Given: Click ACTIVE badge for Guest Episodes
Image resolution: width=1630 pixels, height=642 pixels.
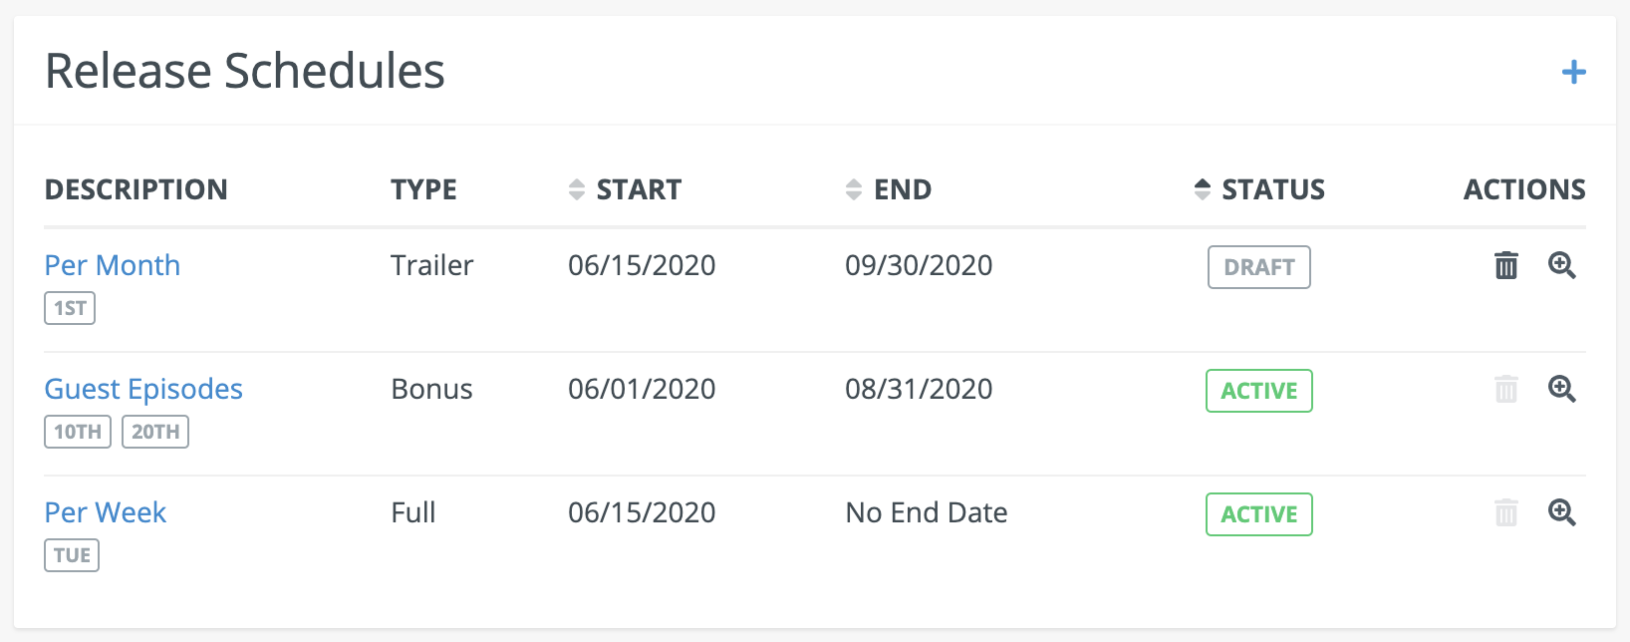Looking at the screenshot, I should (1258, 391).
